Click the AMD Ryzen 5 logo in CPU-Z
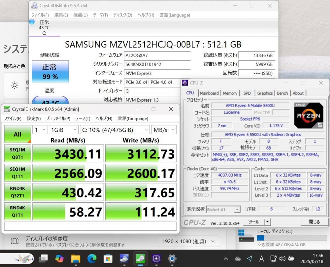The image size is (330, 267). coord(309,116)
